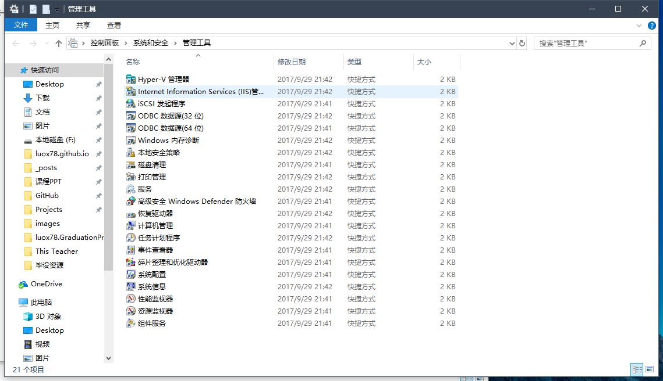Unpin 本地磁盘 (F:) from quick access

98,140
